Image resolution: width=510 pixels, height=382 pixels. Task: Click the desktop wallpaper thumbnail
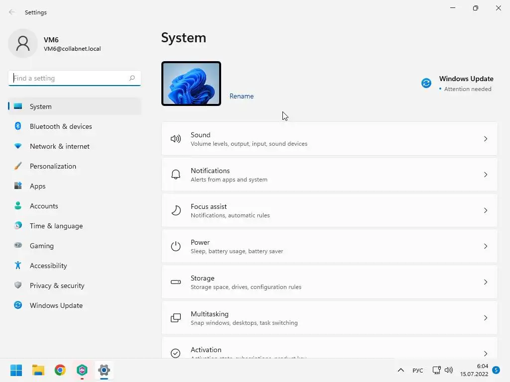[x=191, y=84]
